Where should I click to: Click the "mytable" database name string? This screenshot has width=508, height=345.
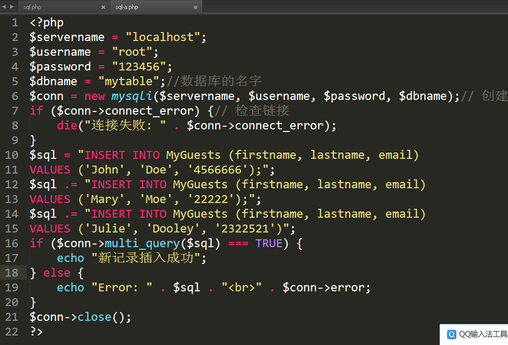(x=128, y=82)
